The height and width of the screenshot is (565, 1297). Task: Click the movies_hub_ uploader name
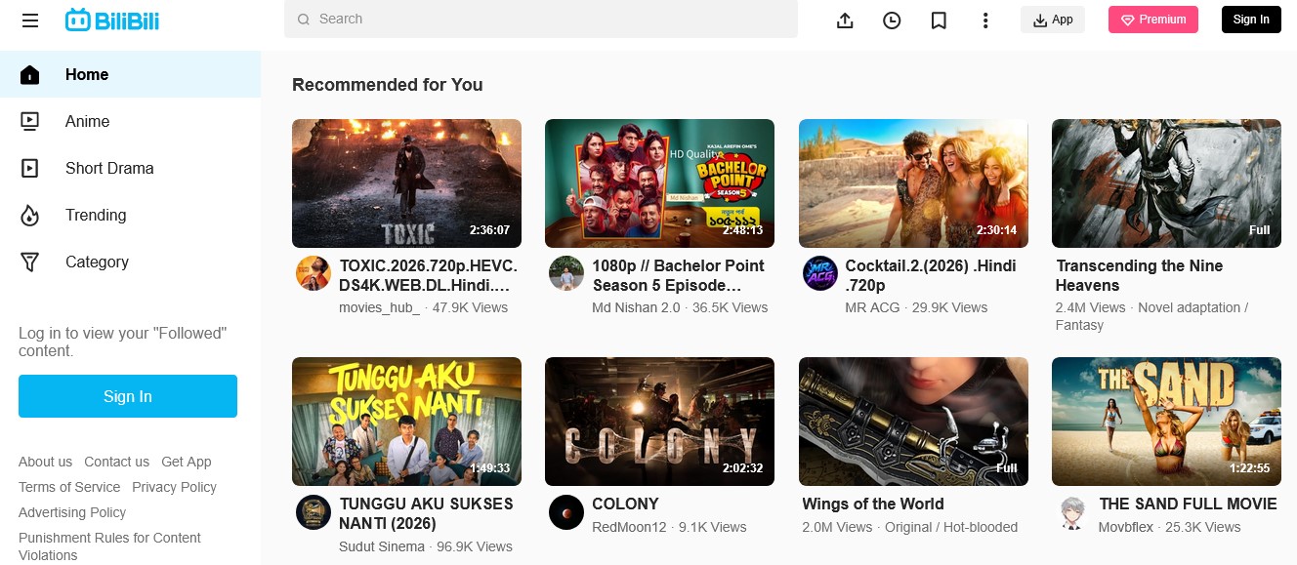click(379, 307)
